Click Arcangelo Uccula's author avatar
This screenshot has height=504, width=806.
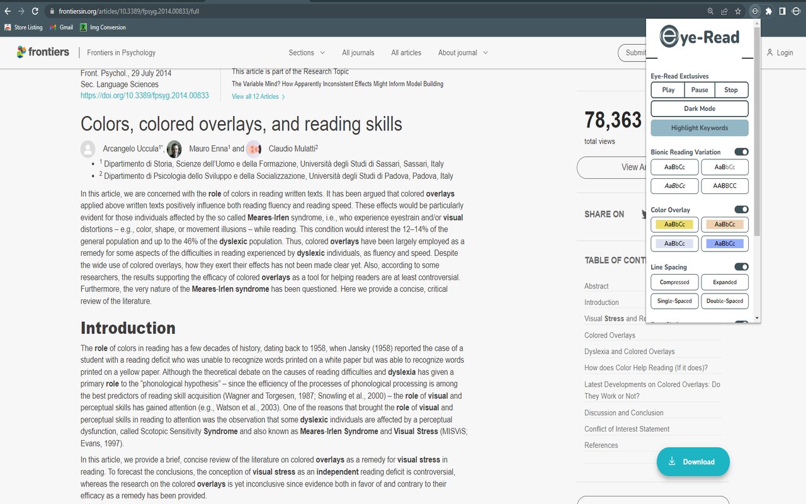88,149
